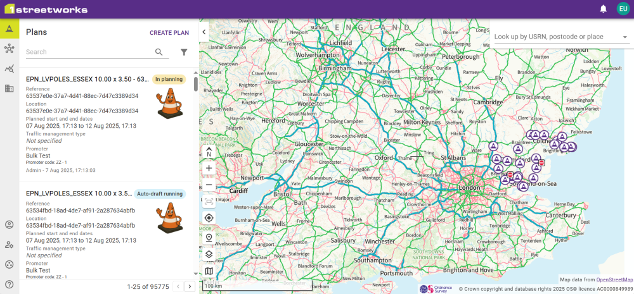Go to next page of plans
This screenshot has height=294, width=634.
click(x=190, y=287)
